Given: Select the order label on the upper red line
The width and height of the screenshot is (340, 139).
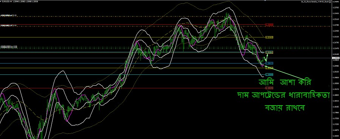Looking at the screenshot, I should pos(9,26).
